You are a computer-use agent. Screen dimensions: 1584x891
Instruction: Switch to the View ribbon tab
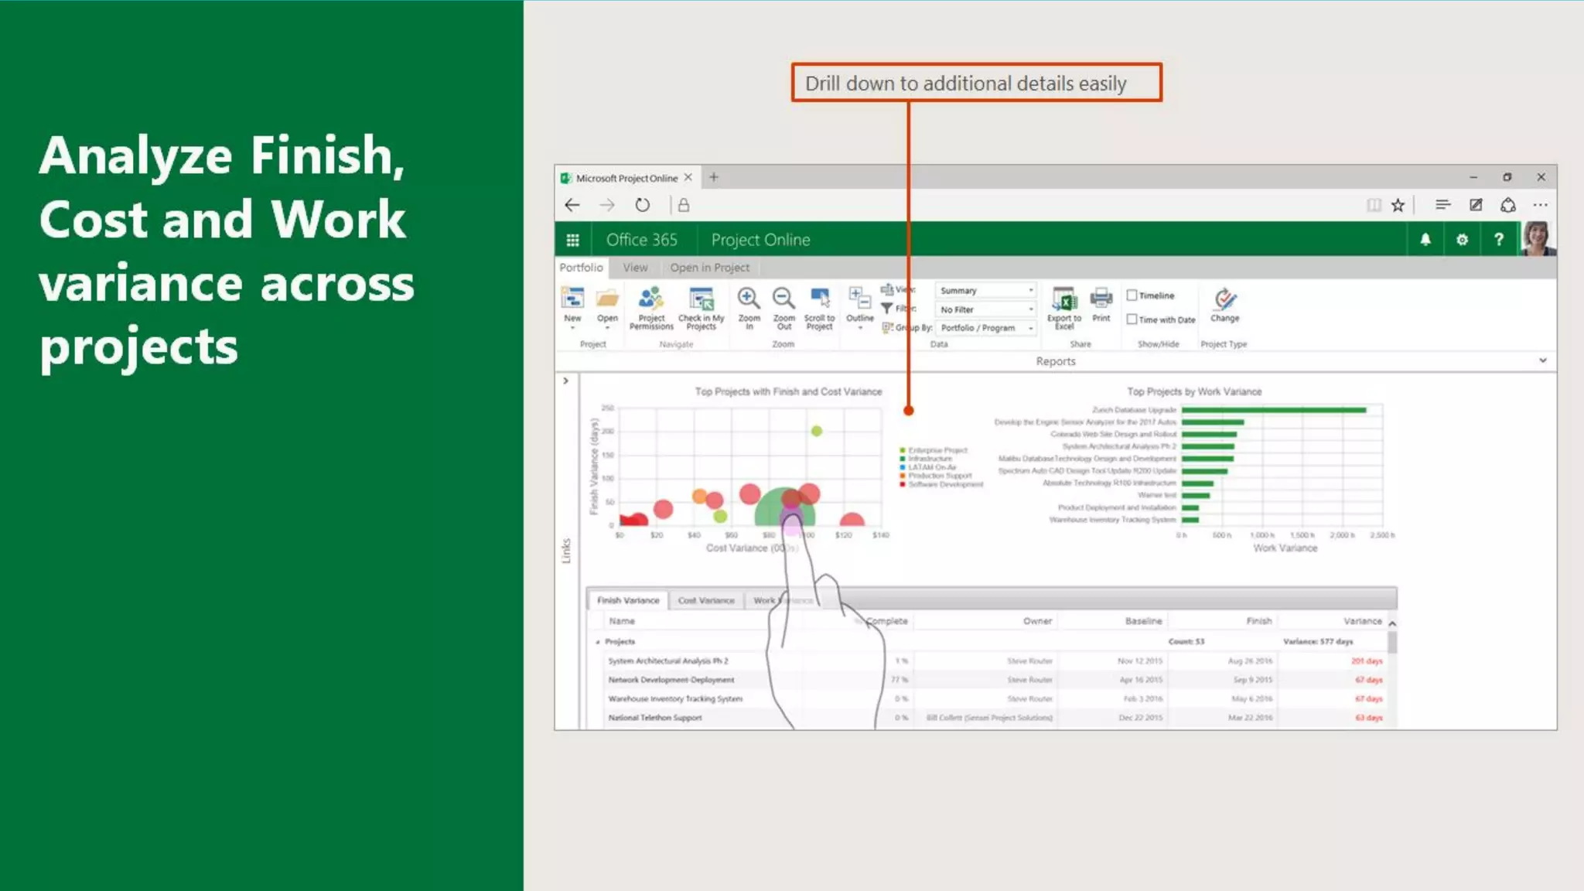click(635, 268)
